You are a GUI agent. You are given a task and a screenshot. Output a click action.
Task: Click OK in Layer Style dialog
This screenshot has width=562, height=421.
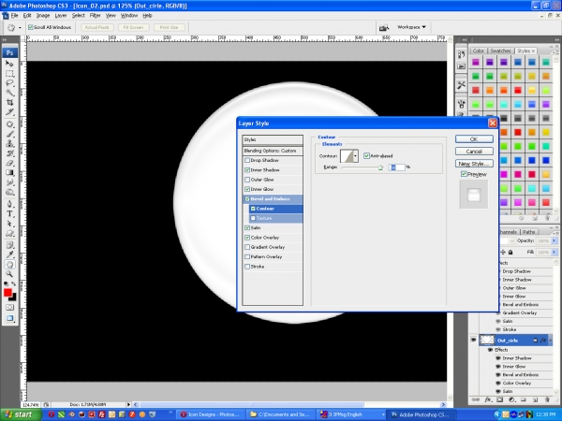tap(474, 139)
